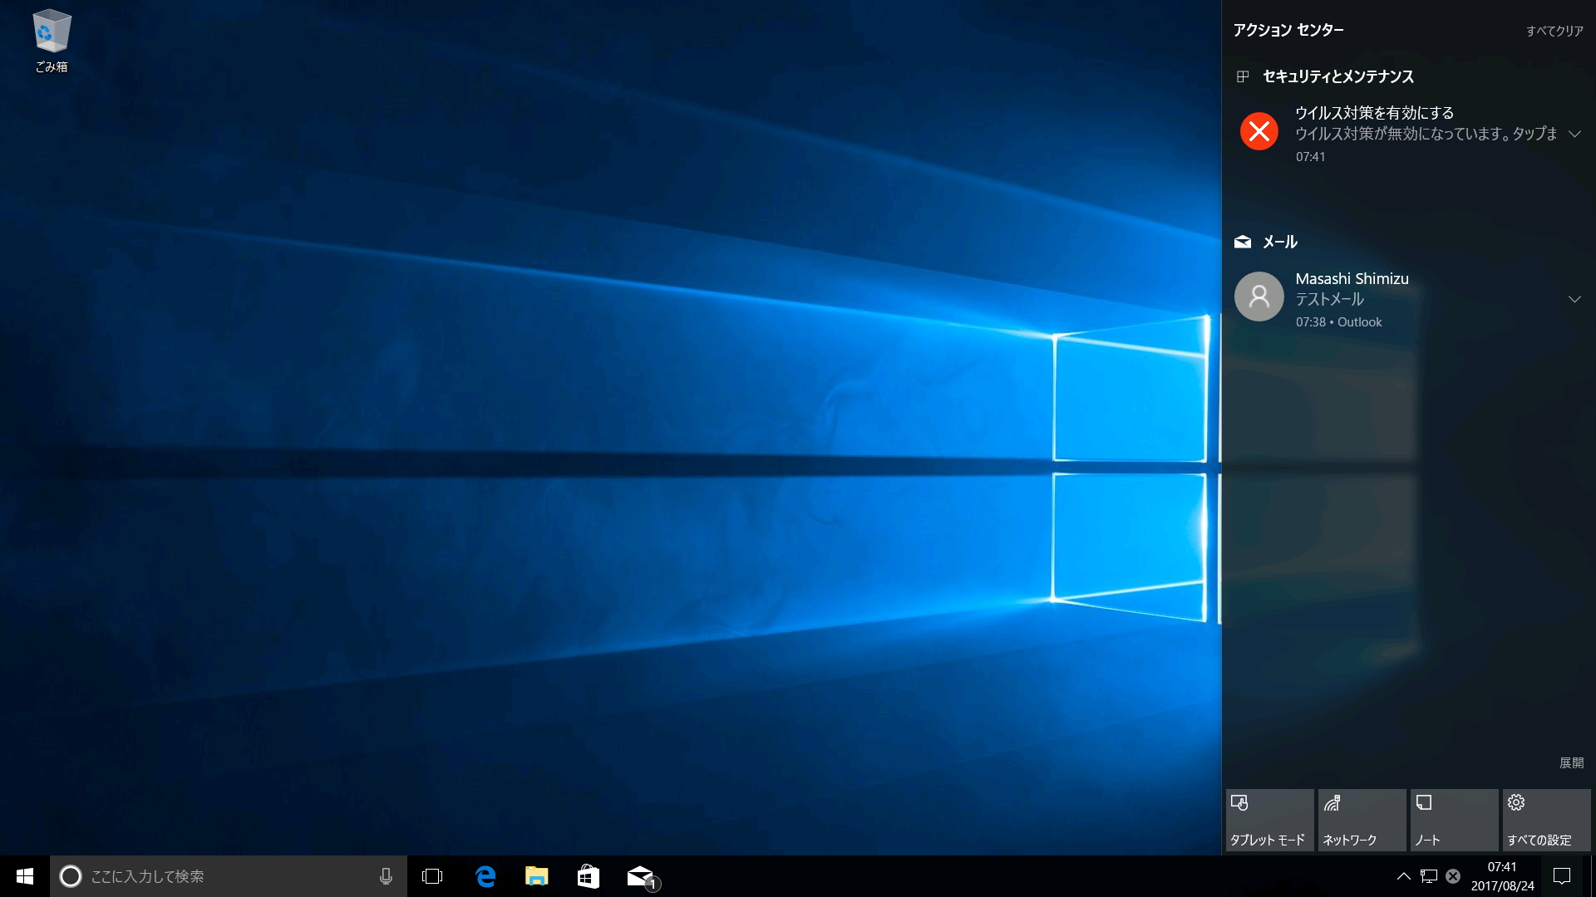1596x897 pixels.
Task: Click the Windows Start button
Action: pos(25,876)
